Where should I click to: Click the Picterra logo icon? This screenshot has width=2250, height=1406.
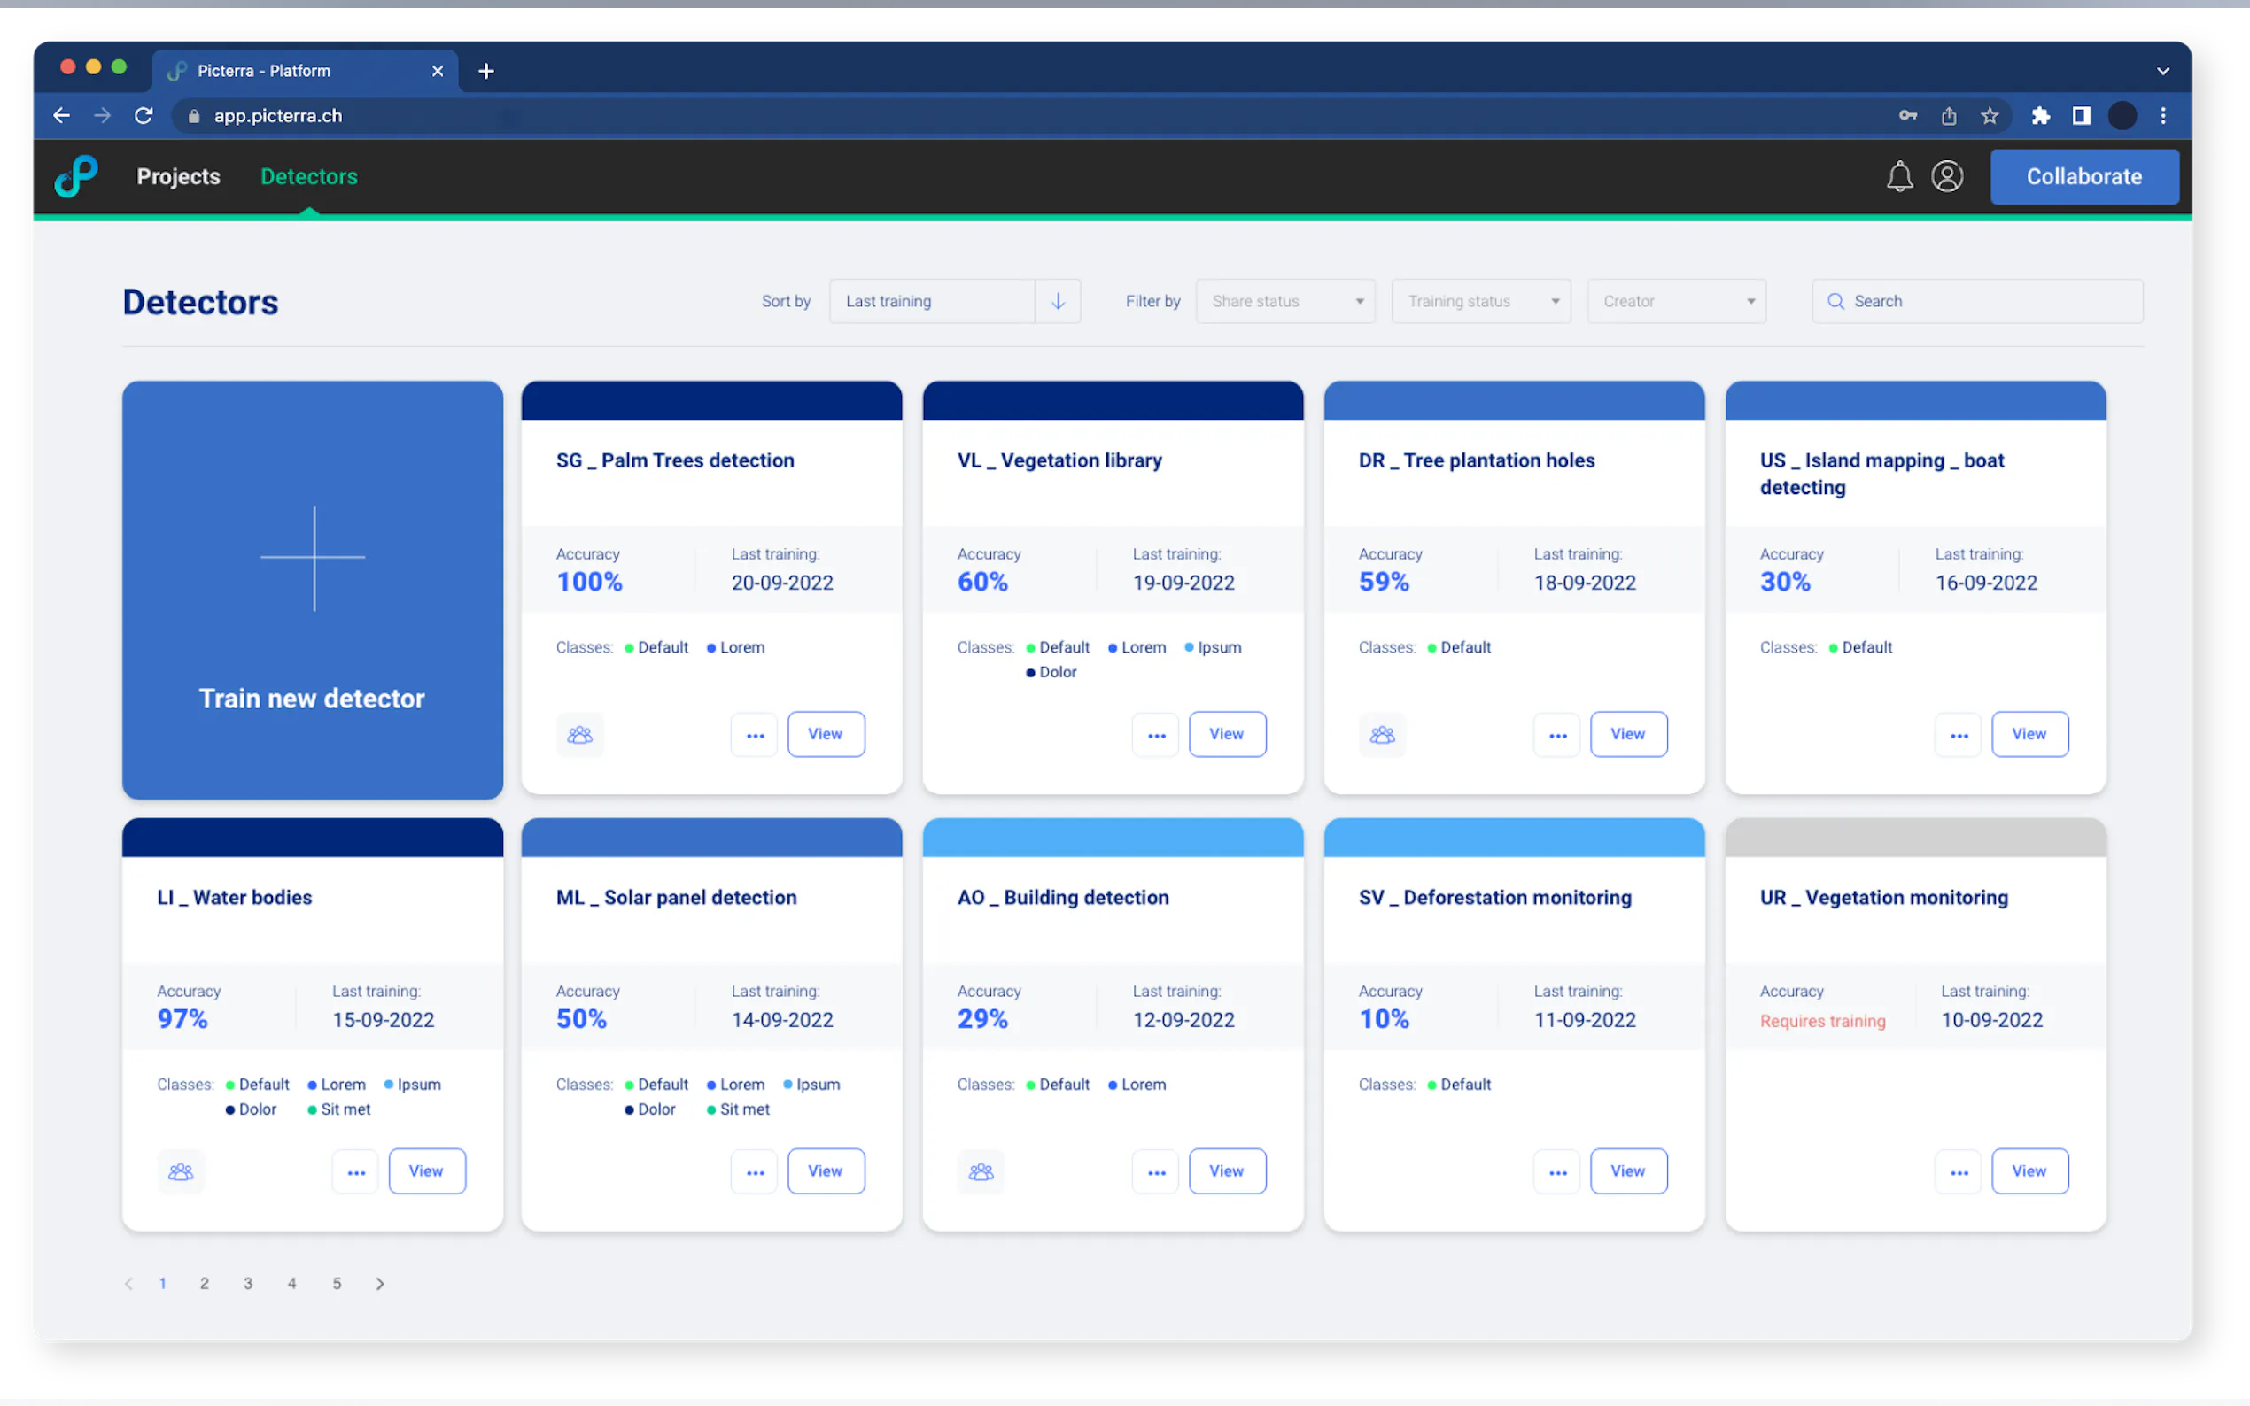point(76,177)
